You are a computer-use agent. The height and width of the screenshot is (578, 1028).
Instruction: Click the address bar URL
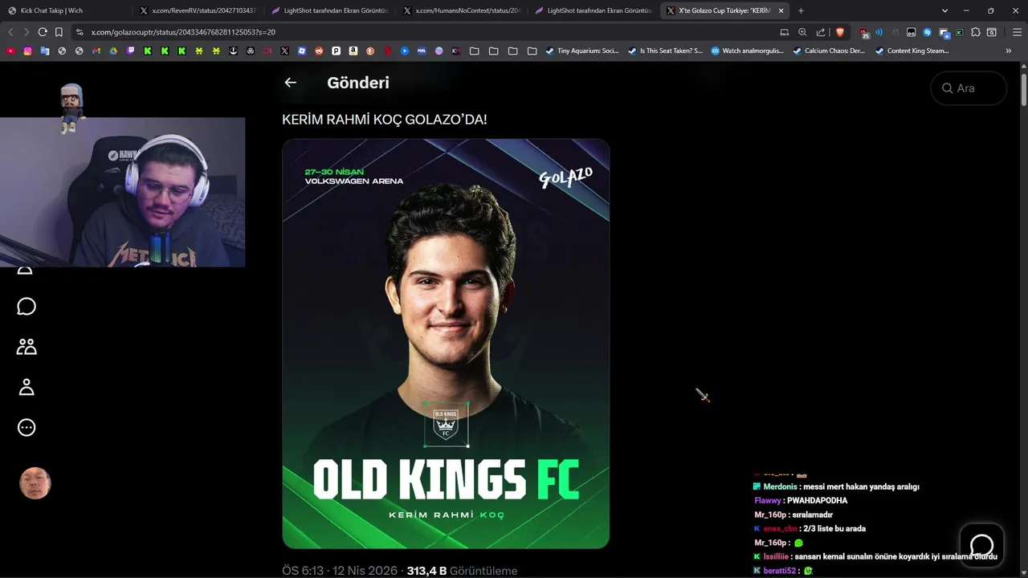(x=183, y=32)
